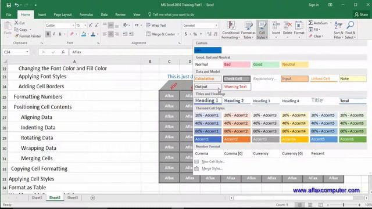Image resolution: width=372 pixels, height=209 pixels.
Task: Click the Delete cells icon
Action: click(x=287, y=26)
